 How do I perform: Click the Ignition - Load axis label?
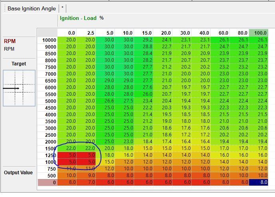[79, 18]
